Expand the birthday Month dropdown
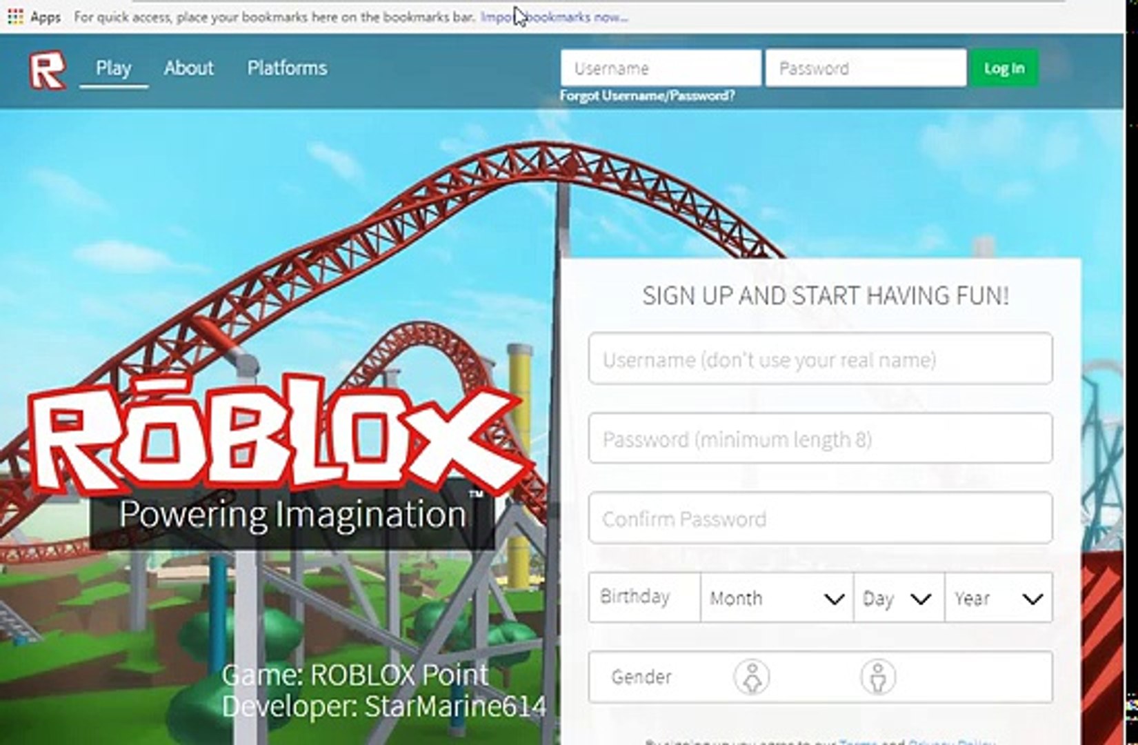 coord(777,598)
